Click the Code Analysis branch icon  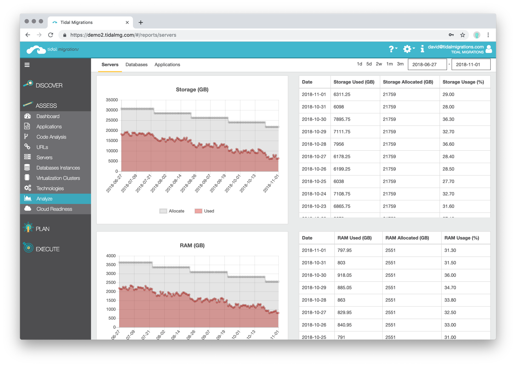pos(26,137)
